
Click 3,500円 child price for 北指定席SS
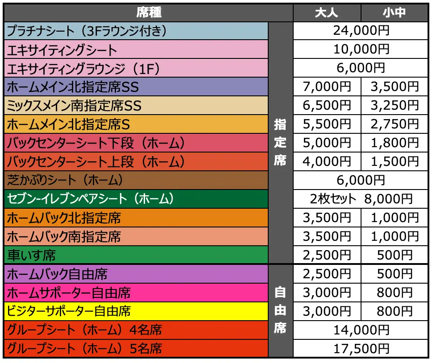coord(395,87)
